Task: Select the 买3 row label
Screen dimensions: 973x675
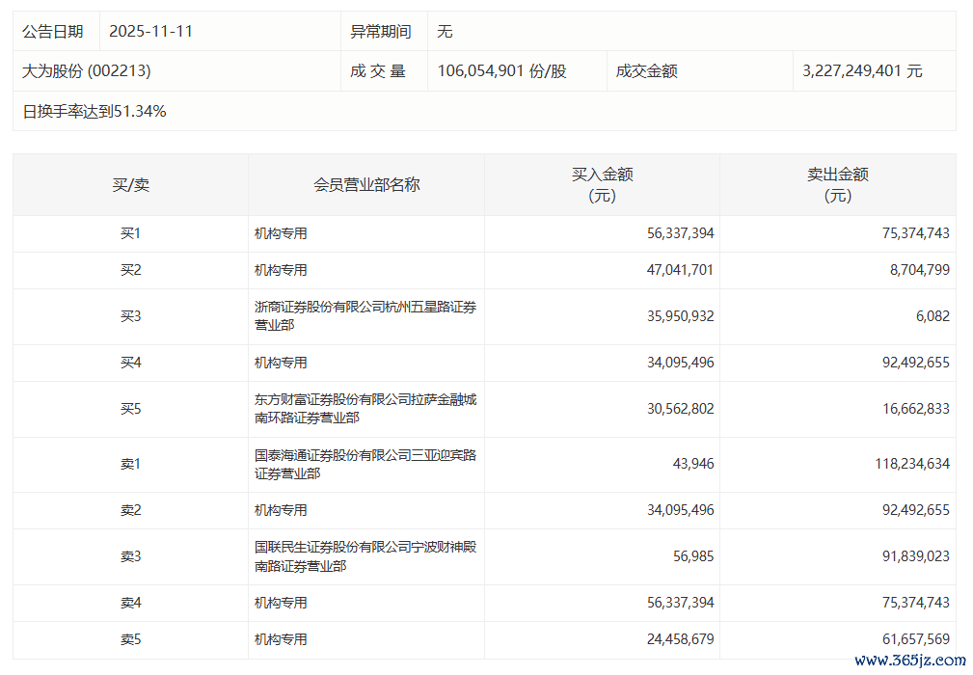Action: click(131, 316)
